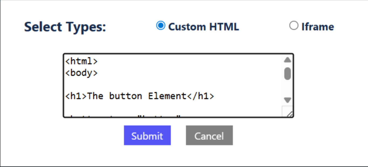Select the Custom HTML radio button
368x167 pixels.
161,26
